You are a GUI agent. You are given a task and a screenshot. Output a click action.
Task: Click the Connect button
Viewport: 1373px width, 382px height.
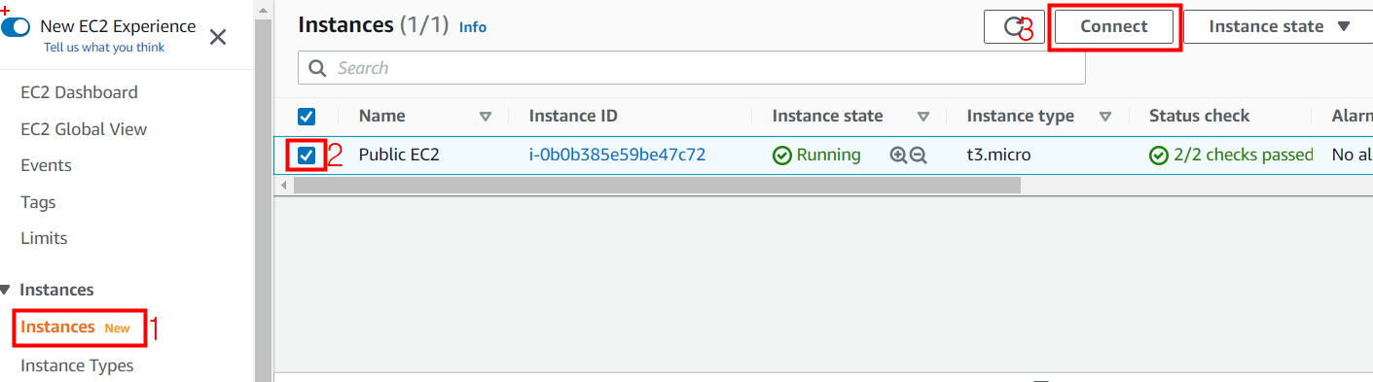point(1114,26)
